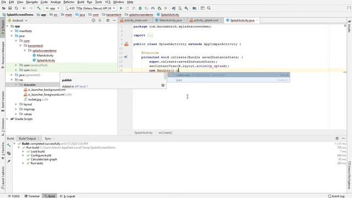Toggle the Gradle side tab
The image size is (352, 198).
click(x=349, y=26)
